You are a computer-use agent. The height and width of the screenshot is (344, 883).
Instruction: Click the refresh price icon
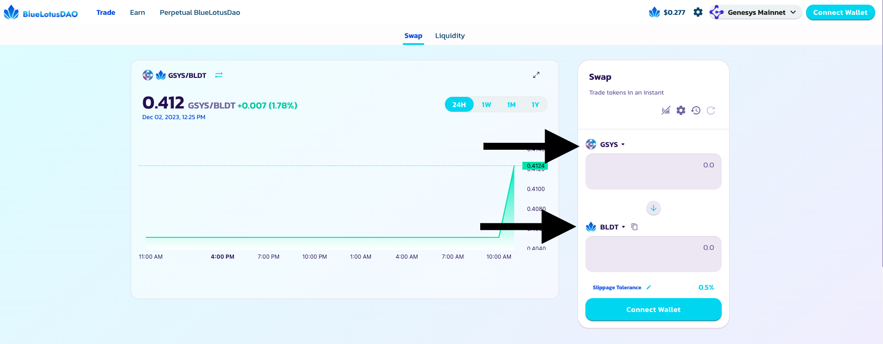pyautogui.click(x=711, y=110)
